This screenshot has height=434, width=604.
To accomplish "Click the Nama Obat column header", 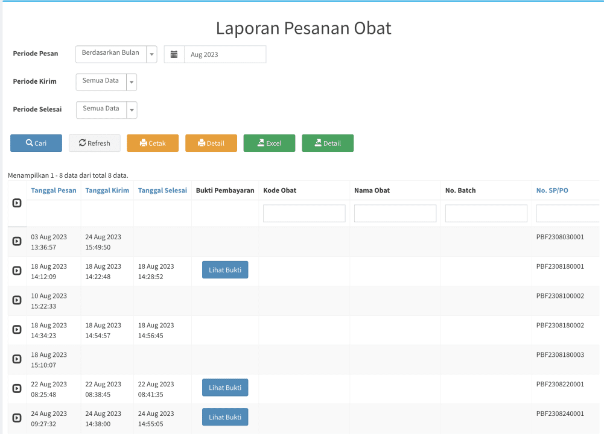I will tap(372, 190).
